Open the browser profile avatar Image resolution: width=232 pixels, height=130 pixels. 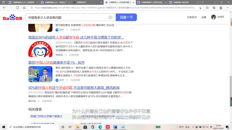click(x=221, y=8)
